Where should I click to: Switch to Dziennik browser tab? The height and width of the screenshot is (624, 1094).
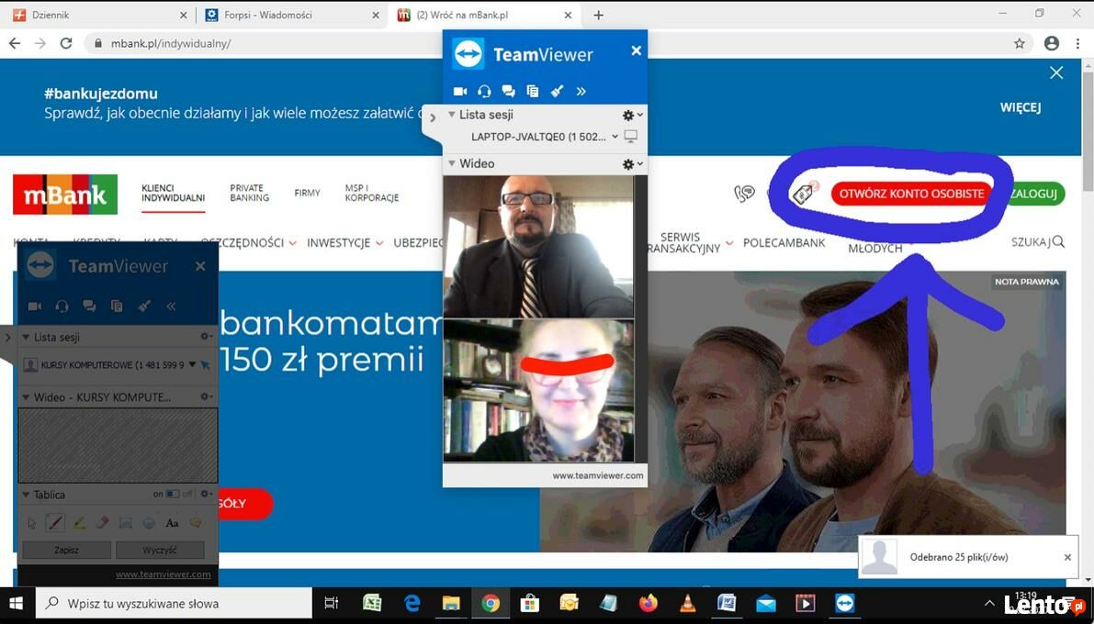(x=101, y=15)
